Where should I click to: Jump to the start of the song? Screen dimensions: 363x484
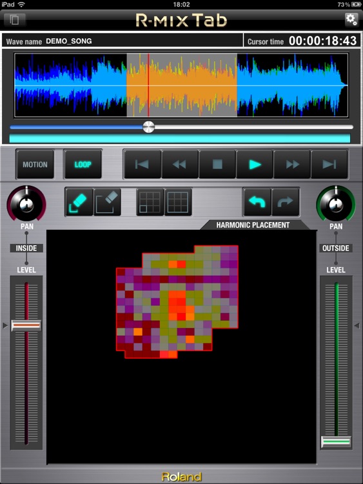[142, 165]
